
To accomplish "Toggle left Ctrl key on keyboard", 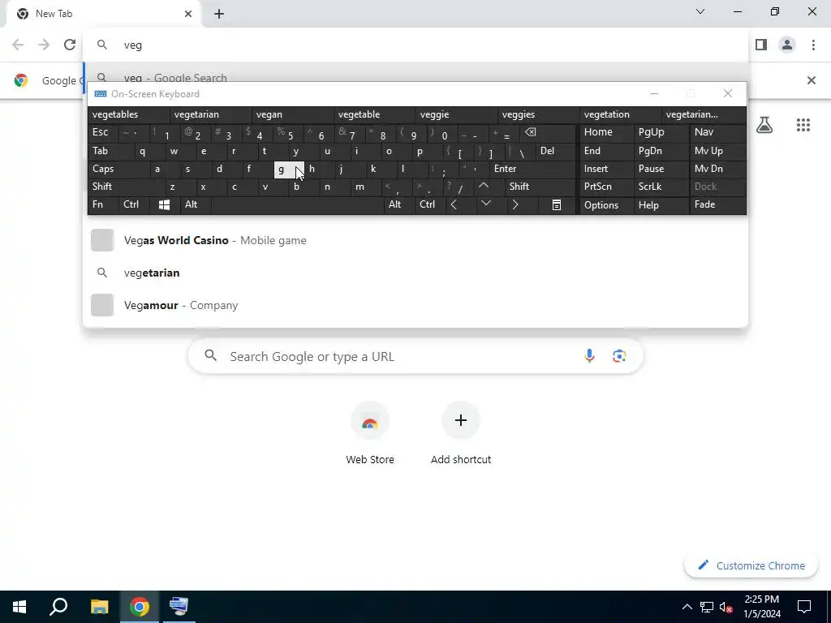I will (x=134, y=204).
